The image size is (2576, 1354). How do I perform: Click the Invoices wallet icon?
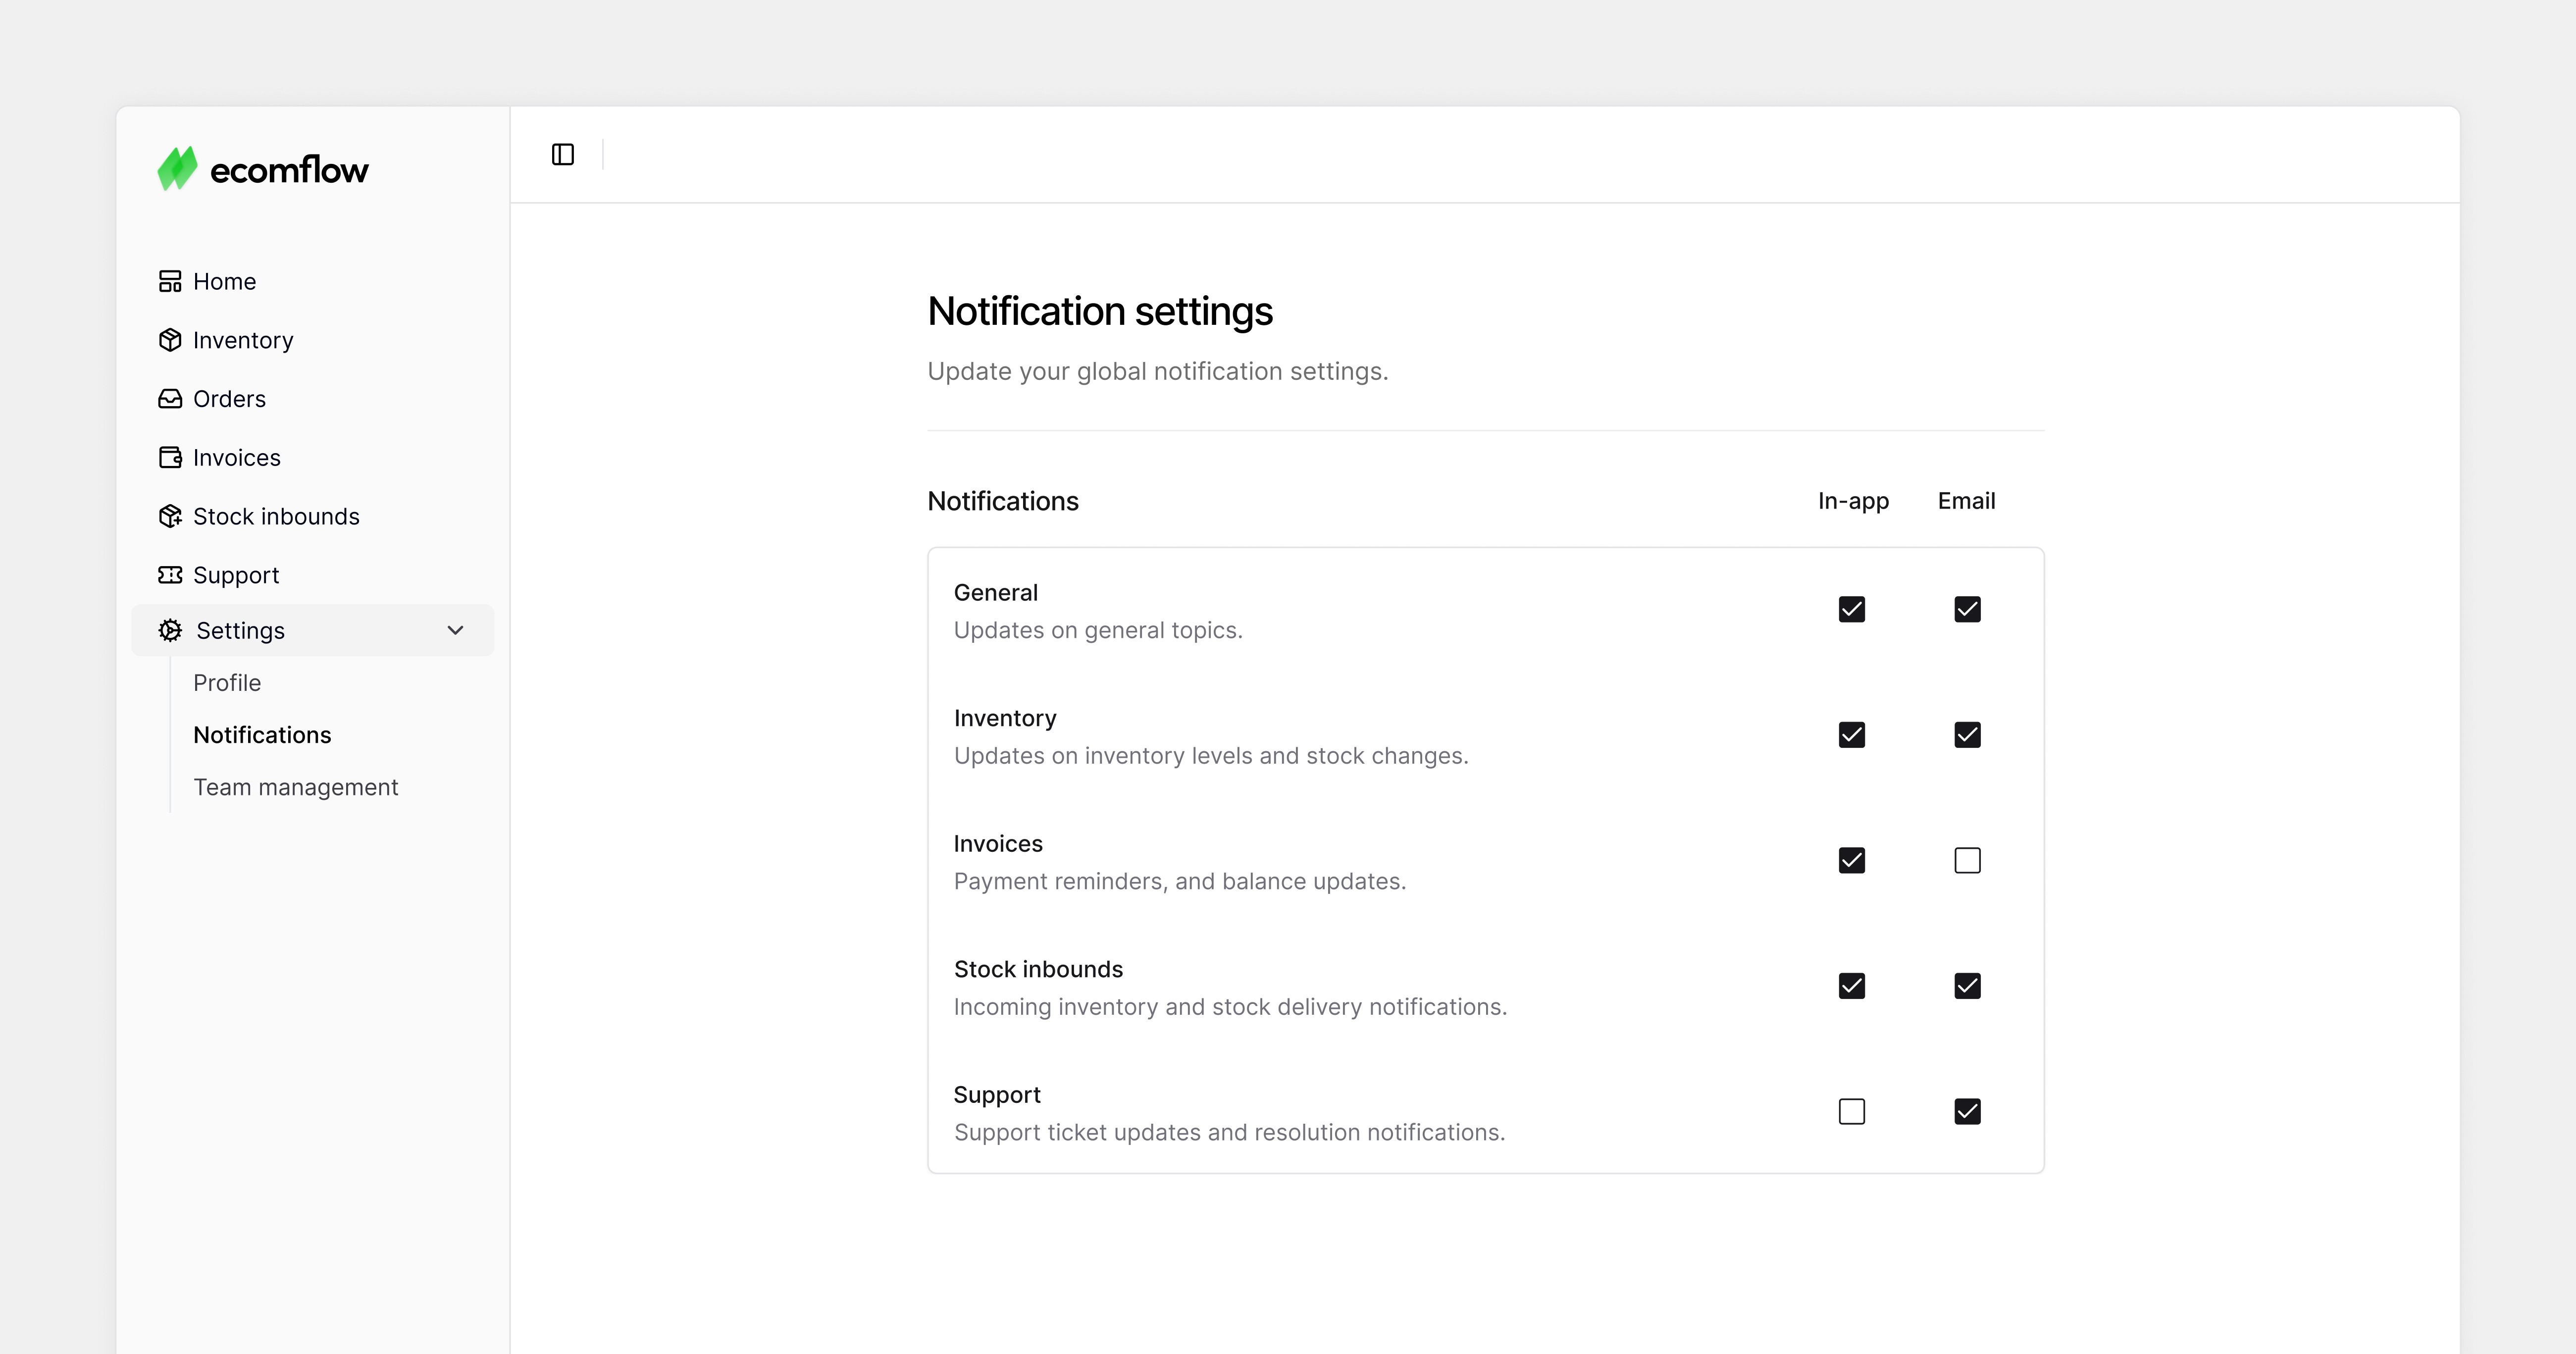coord(170,457)
